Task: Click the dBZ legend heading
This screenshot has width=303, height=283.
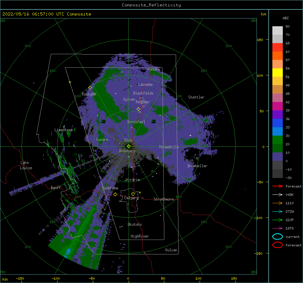Action: tap(285, 18)
